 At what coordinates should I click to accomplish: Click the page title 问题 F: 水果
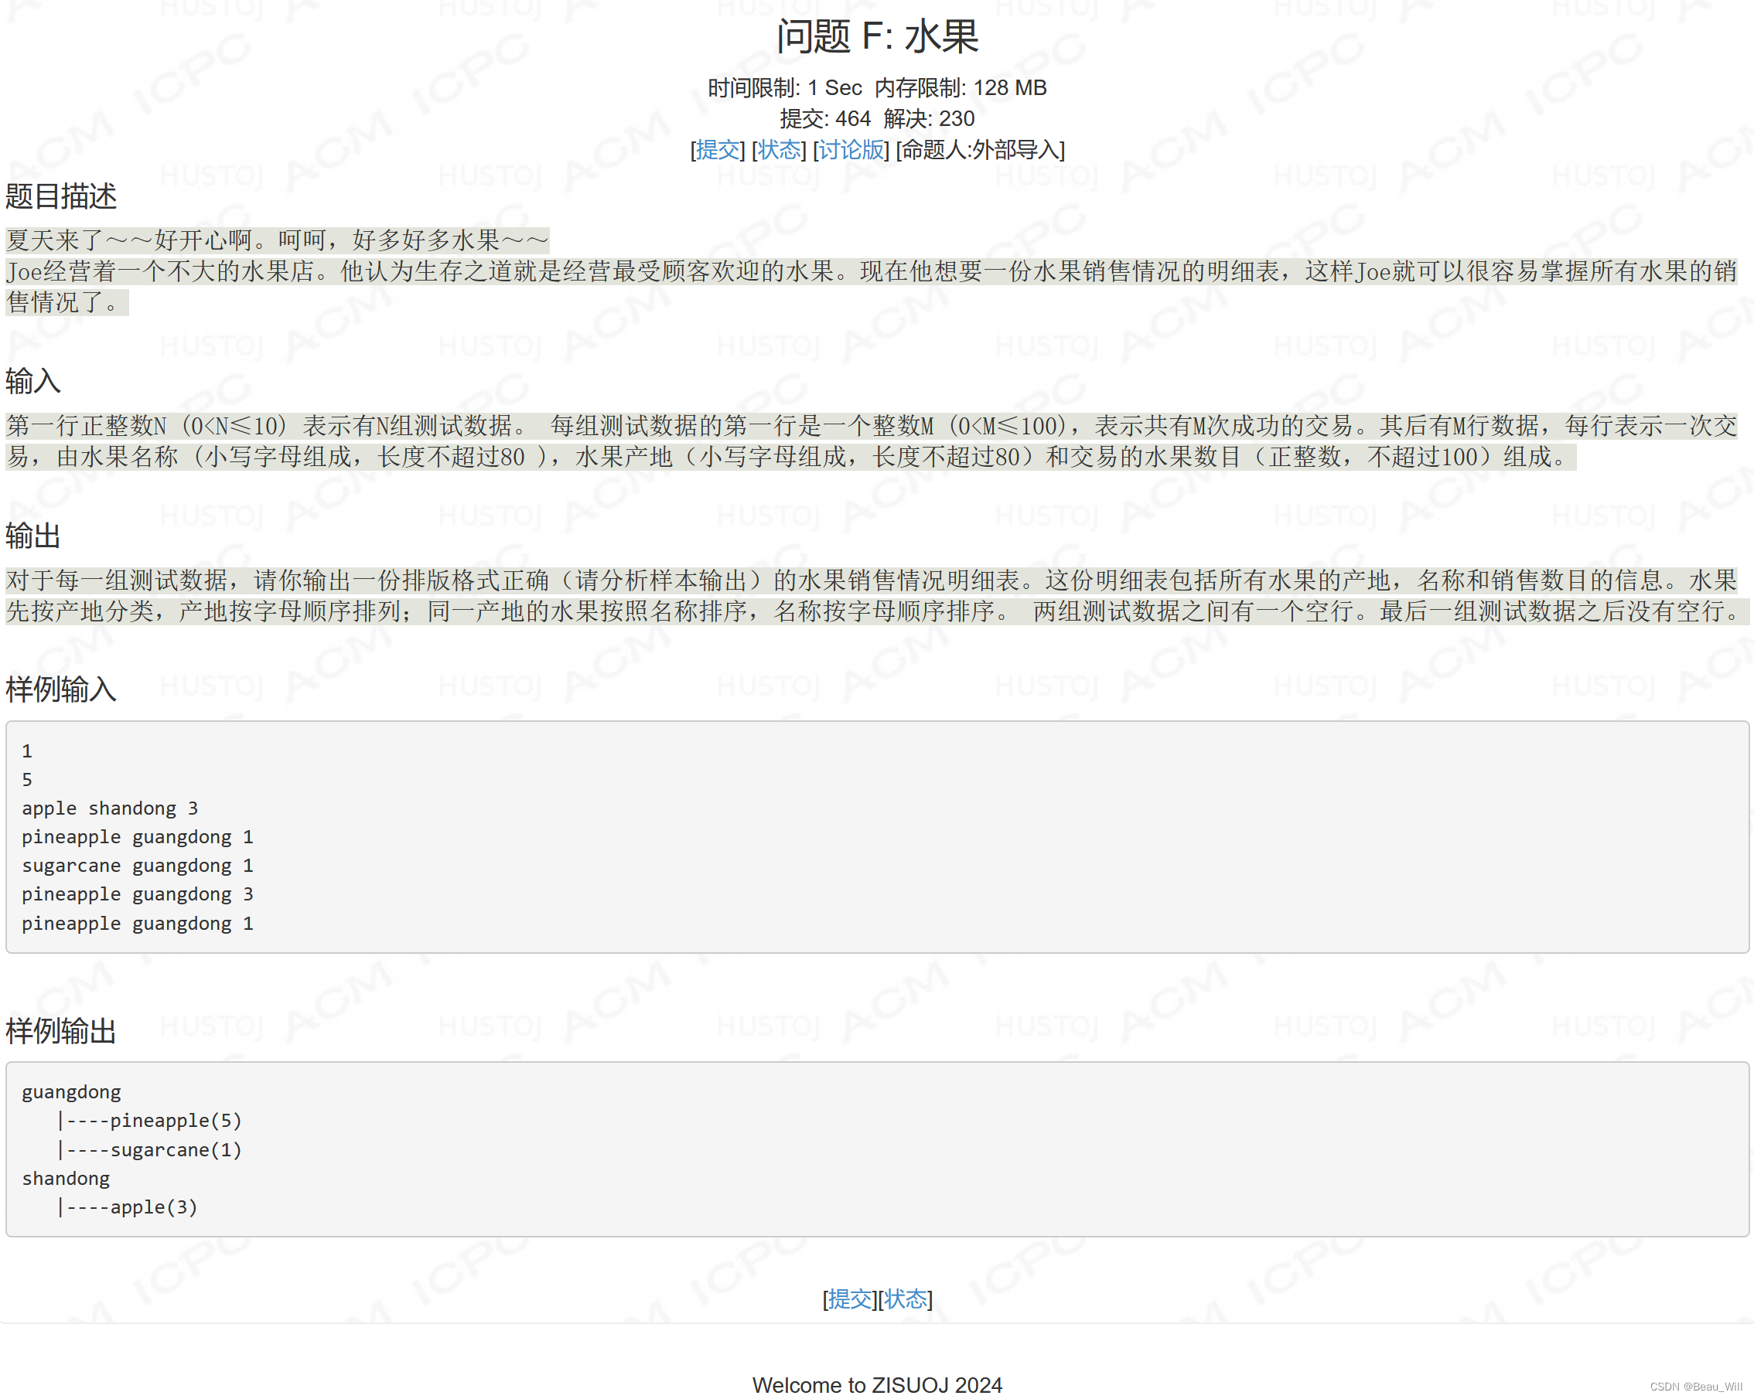877,36
